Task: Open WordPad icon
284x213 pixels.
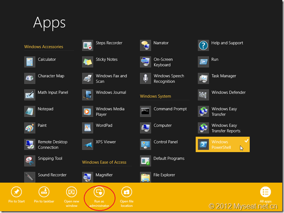Action: pyautogui.click(x=88, y=128)
